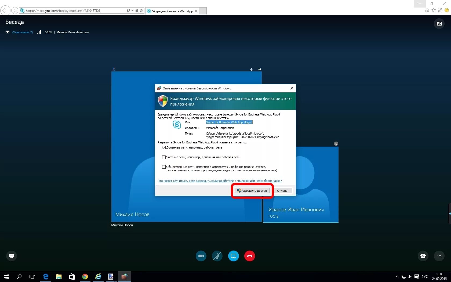Image resolution: width=451 pixels, height=282 pixels.
Task: Launch Microsoft Edge from taskbar
Action: (46, 277)
